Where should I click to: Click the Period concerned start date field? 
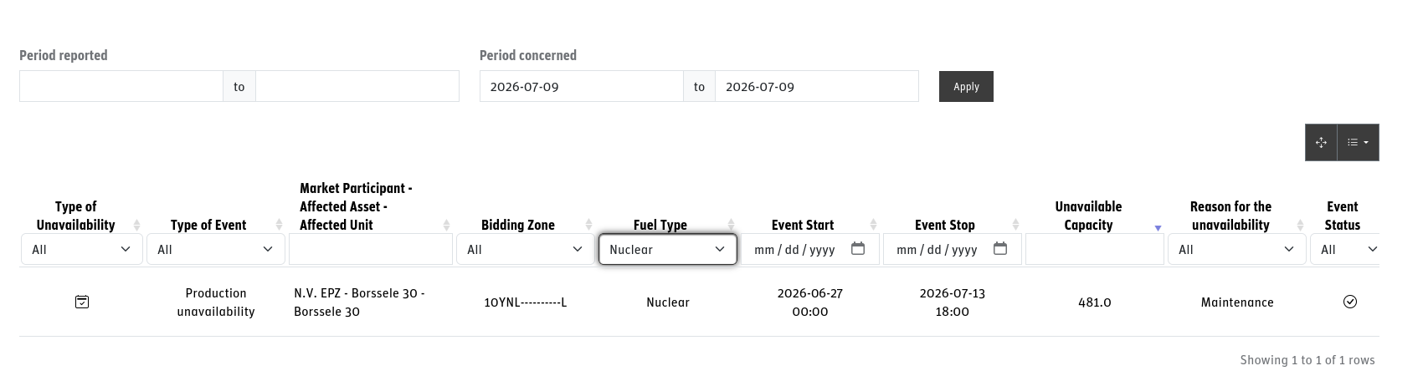pyautogui.click(x=581, y=87)
